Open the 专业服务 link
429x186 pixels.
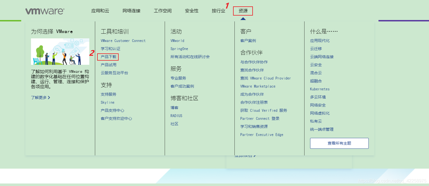pyautogui.click(x=178, y=78)
